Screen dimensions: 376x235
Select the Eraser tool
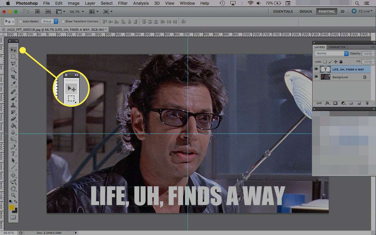point(14,119)
